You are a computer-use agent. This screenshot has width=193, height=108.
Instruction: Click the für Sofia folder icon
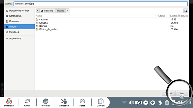tap(37, 23)
